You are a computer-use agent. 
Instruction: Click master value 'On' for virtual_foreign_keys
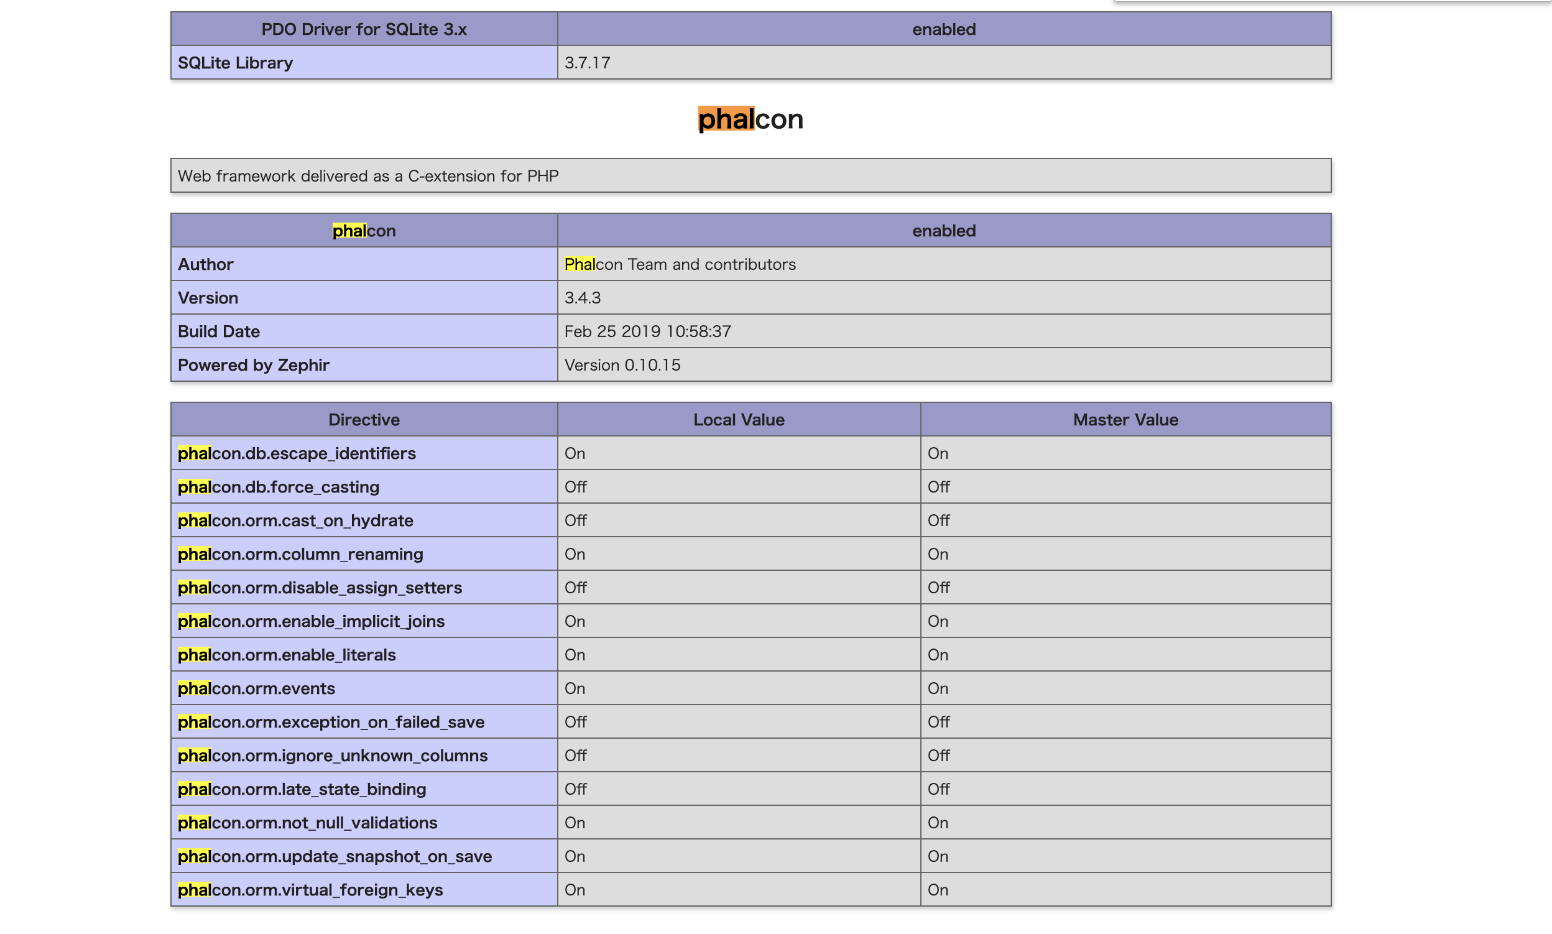pyautogui.click(x=938, y=889)
